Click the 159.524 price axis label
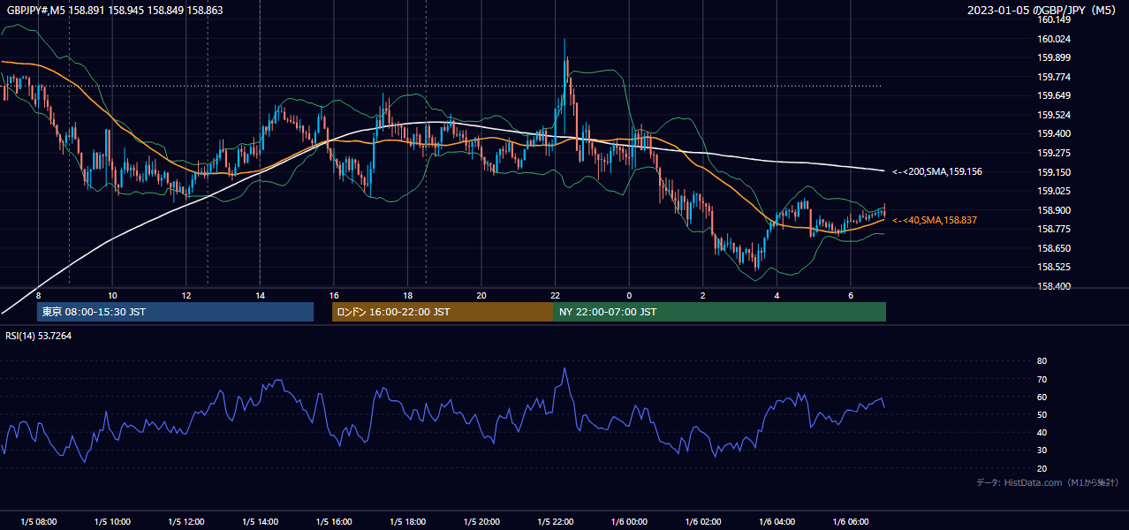1129x530 pixels. [x=1054, y=115]
